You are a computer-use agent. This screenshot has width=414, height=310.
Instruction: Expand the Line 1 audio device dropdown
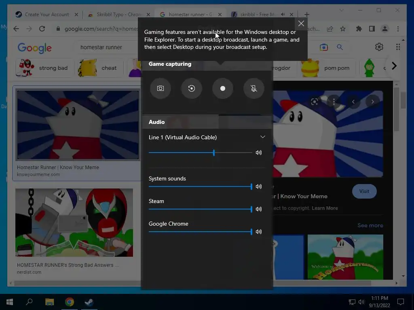tap(262, 137)
